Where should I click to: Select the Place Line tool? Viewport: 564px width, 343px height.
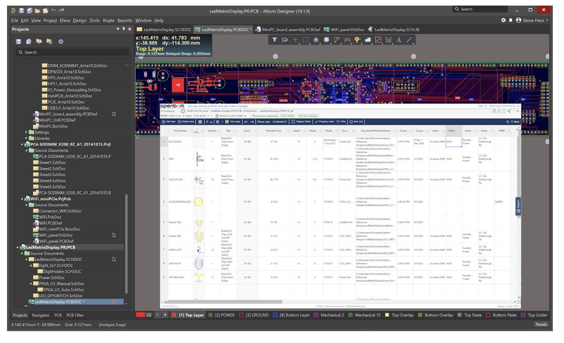[x=409, y=40]
